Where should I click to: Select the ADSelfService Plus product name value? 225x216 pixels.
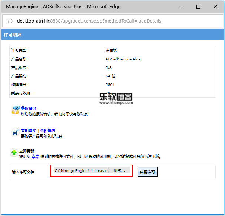(x=123, y=59)
